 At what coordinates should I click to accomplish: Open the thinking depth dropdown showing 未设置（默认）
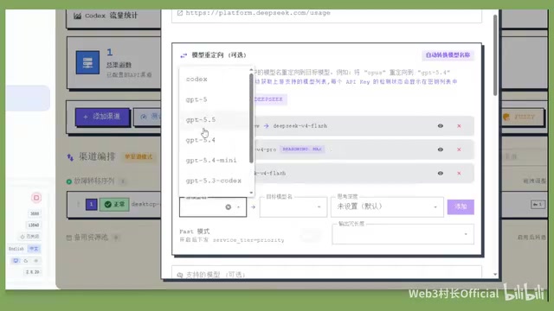(x=387, y=207)
